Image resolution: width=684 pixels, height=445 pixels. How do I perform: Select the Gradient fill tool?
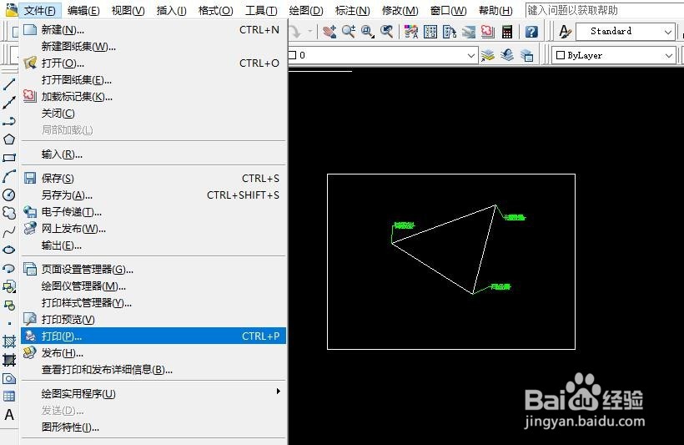(9, 360)
